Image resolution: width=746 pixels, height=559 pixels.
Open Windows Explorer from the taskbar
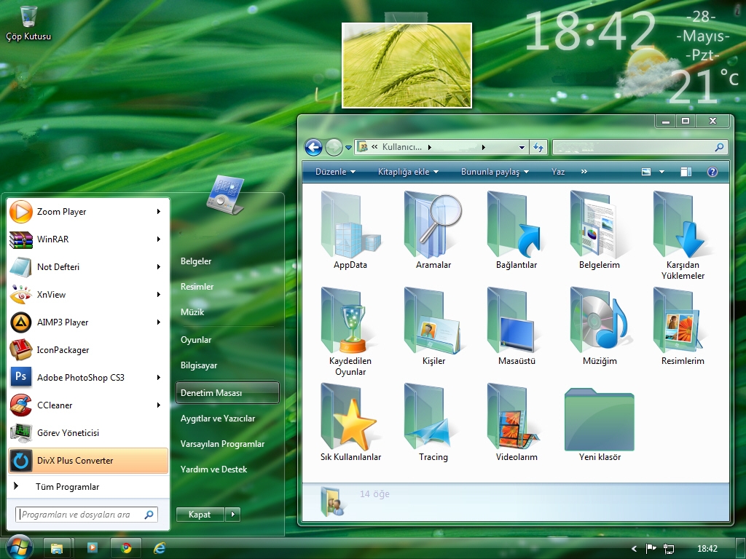57,548
